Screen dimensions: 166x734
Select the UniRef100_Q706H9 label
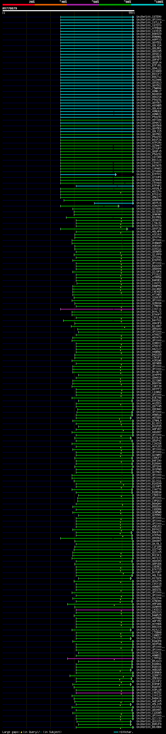[149, 172]
